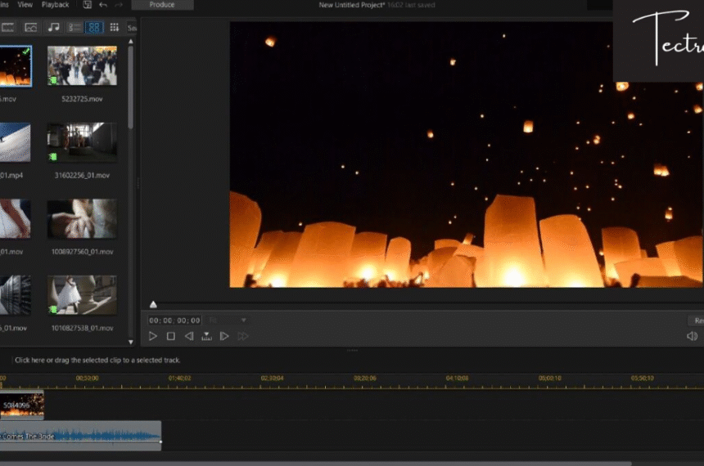Click the 5232725.mov file name
Screen dimensions: 704x466
pyautogui.click(x=82, y=99)
